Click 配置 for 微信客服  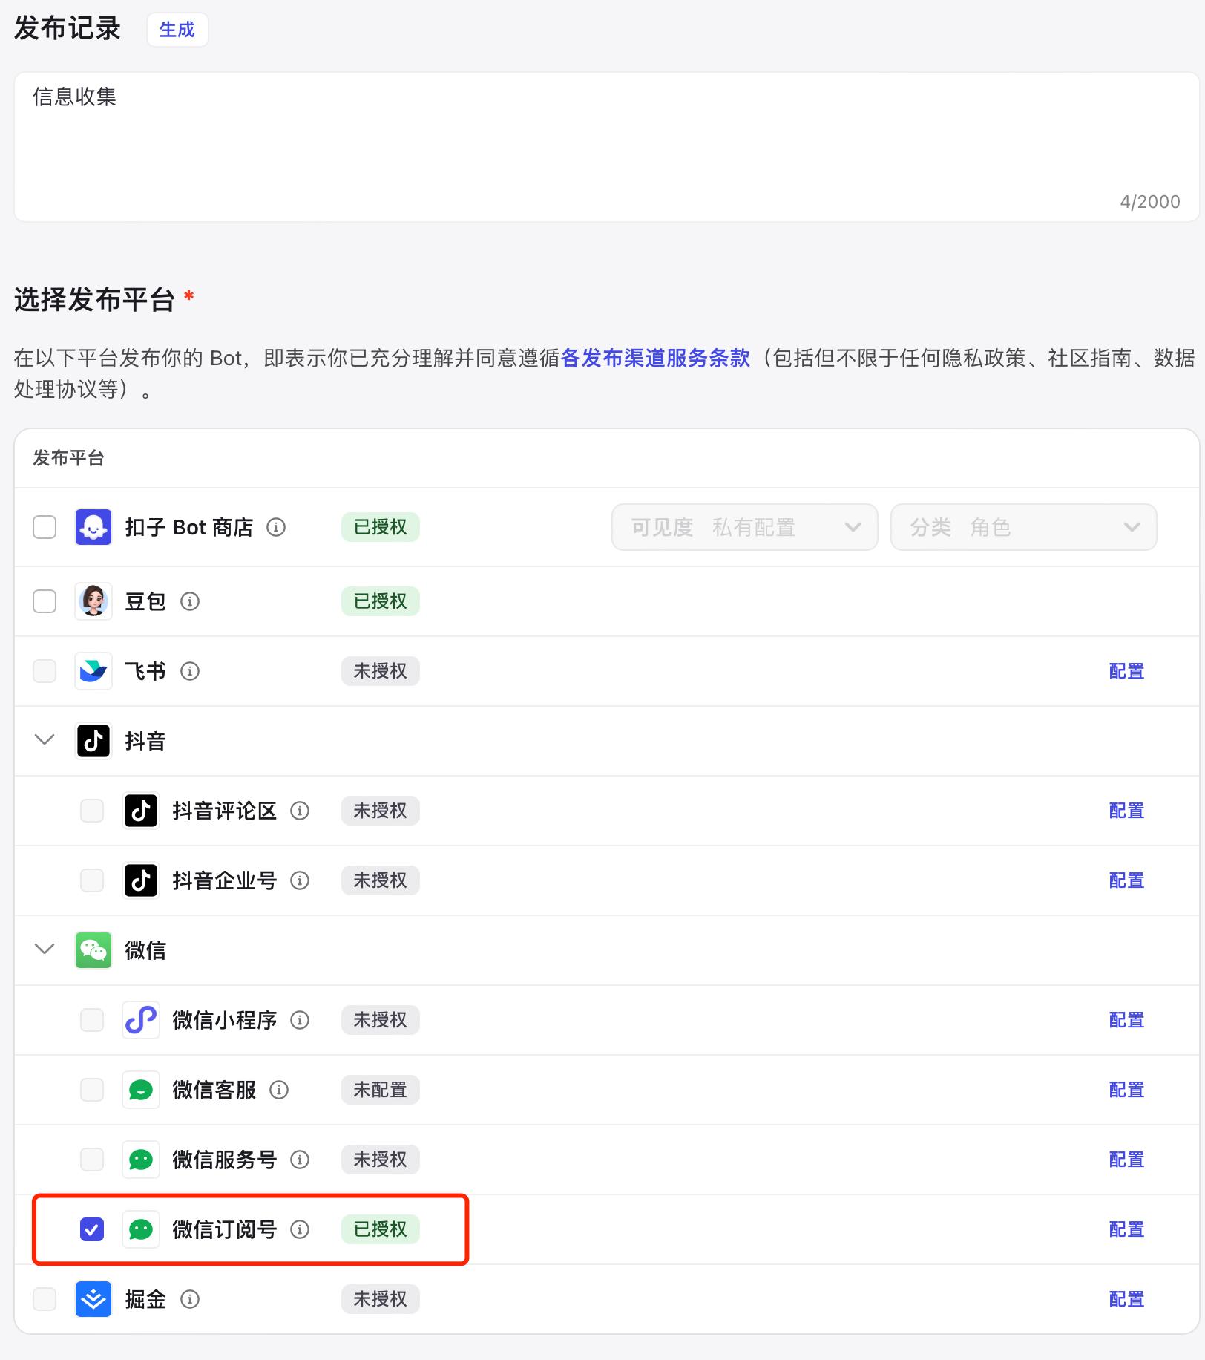point(1126,1090)
